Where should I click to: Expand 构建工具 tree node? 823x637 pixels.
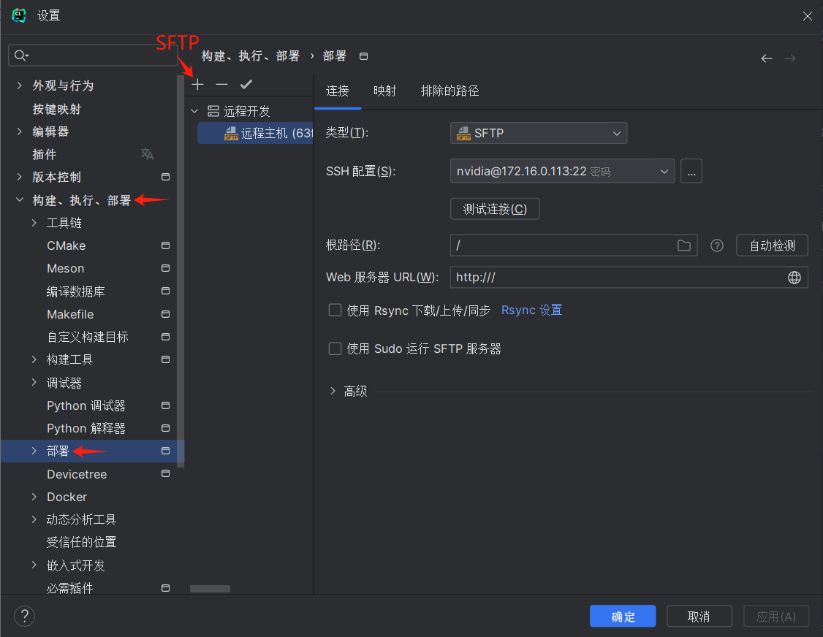[34, 359]
